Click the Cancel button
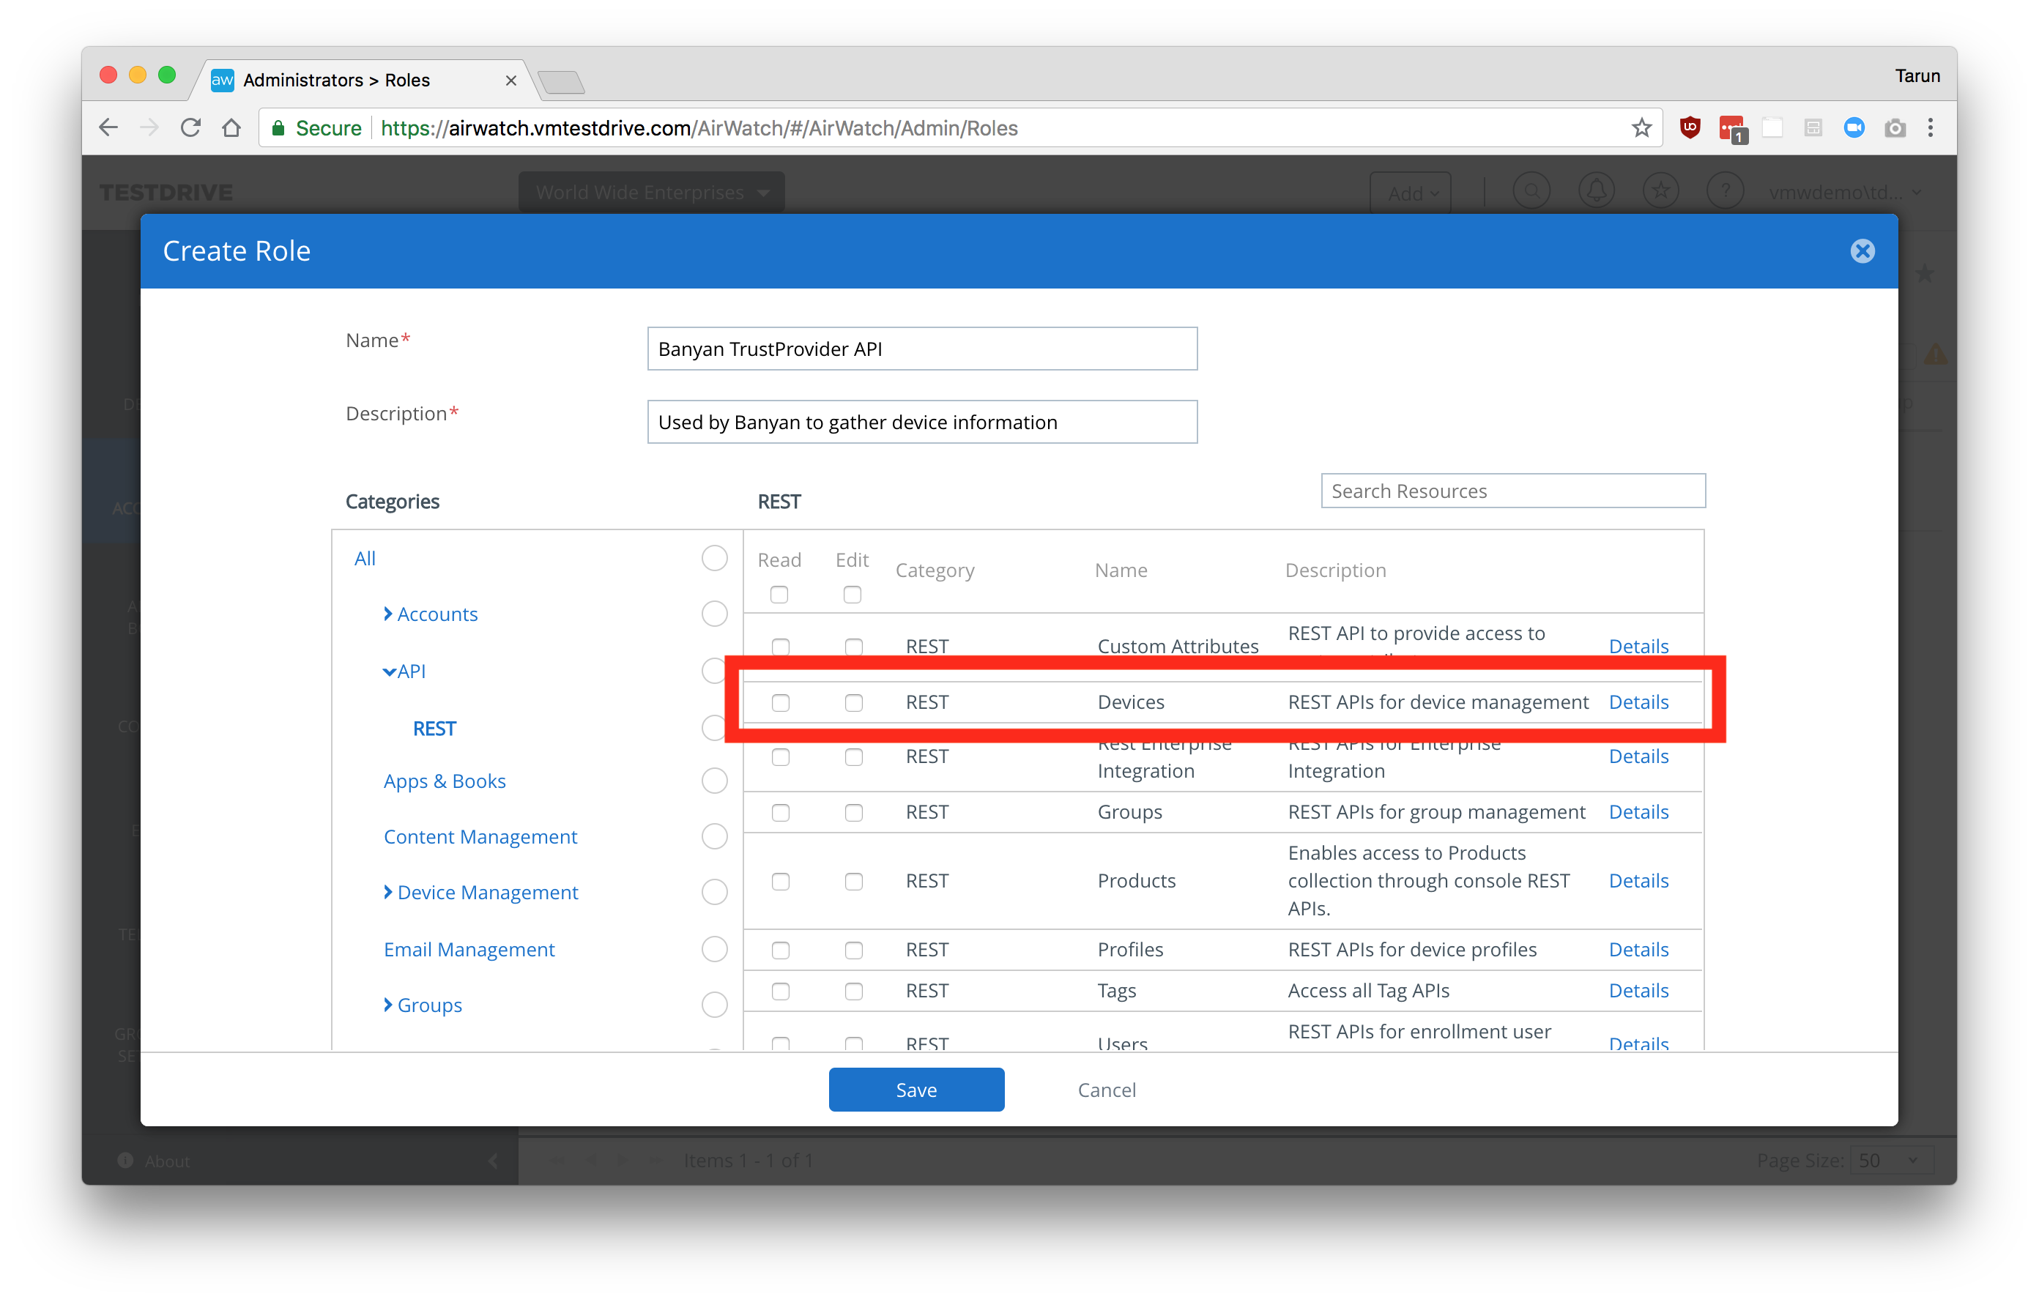Screen dimensions: 2039x1302 pyautogui.click(x=1106, y=1090)
